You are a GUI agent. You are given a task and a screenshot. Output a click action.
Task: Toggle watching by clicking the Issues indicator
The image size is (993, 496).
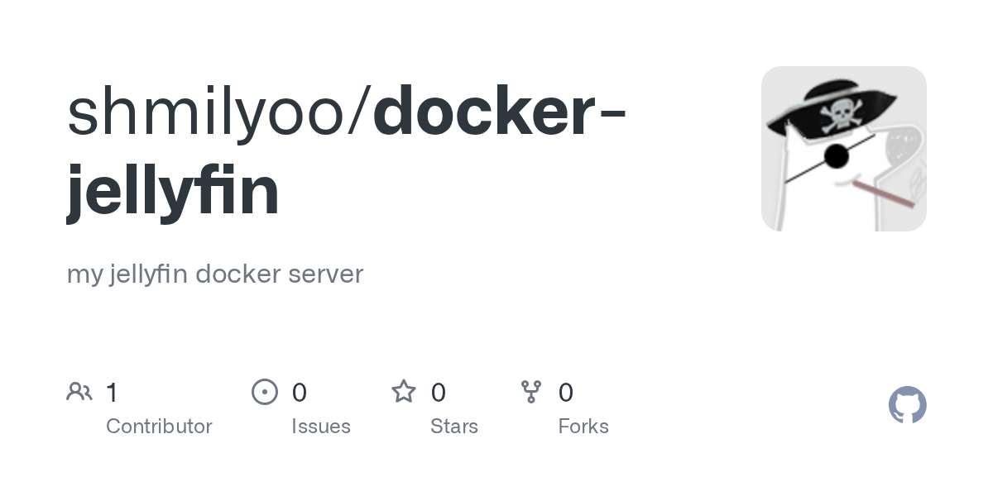point(265,392)
